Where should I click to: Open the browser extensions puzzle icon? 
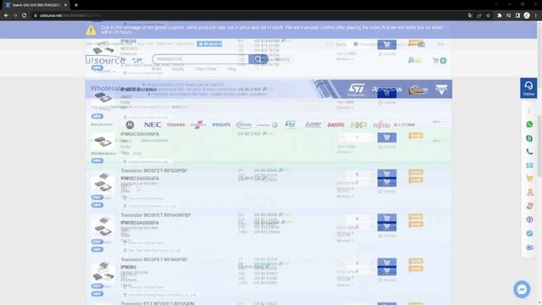499,15
